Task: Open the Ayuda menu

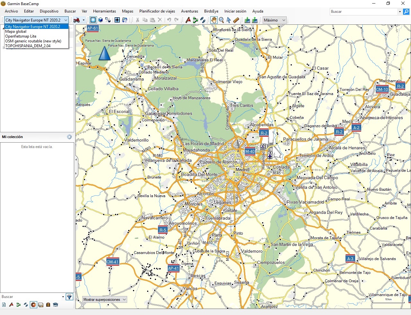Action: click(x=258, y=11)
